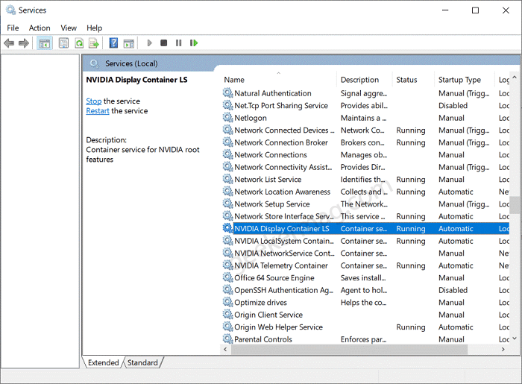Switch to the Standard tab
522x384 pixels.
[142, 362]
